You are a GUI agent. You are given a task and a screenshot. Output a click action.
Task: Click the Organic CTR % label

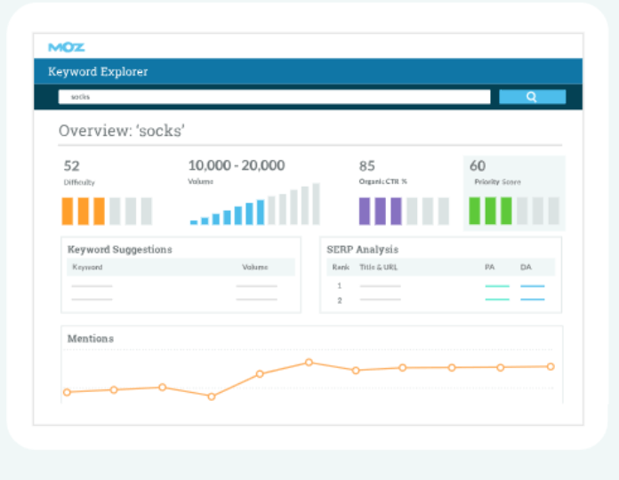(x=382, y=181)
